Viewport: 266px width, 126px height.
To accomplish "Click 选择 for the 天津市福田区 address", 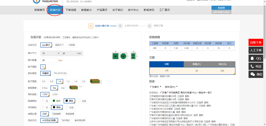I will click(x=196, y=115).
